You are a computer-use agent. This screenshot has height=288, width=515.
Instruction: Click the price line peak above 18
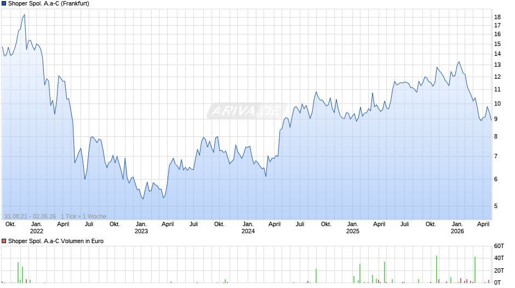(x=24, y=15)
